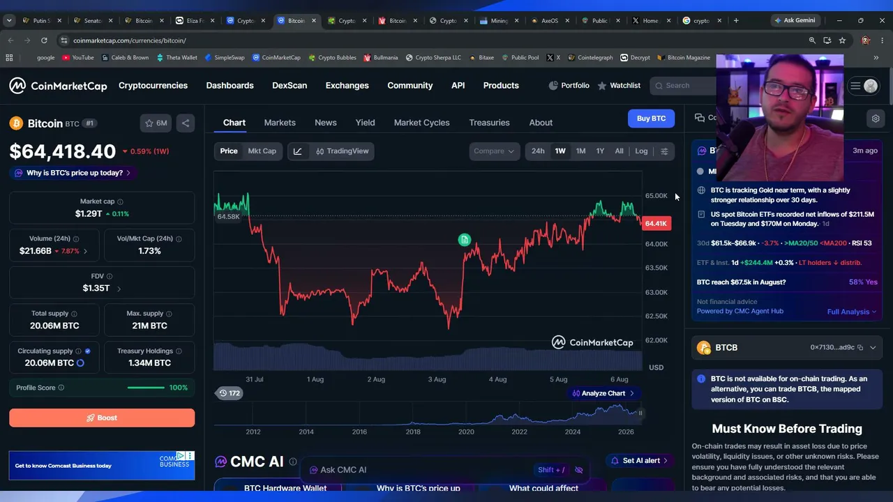Open the DexScan menu
This screenshot has width=893, height=502.
(x=290, y=86)
